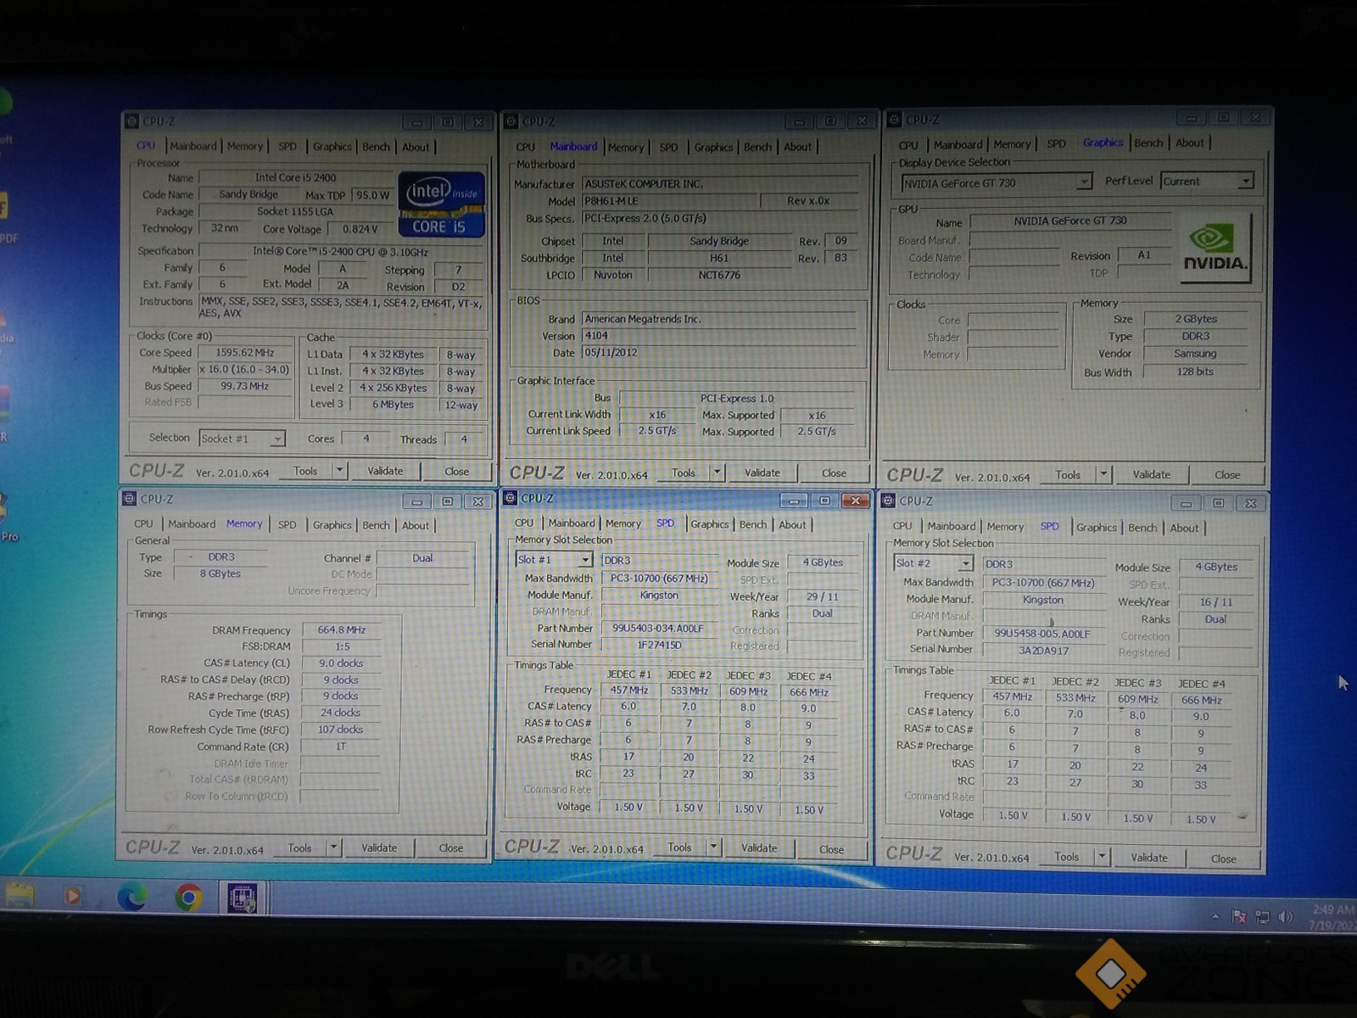Screen dimensions: 1357x1018
Task: Open the Perf Level Current dropdown
Action: point(1245,181)
